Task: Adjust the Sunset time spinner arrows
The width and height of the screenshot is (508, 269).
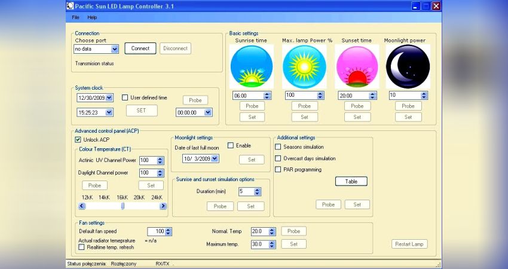Action: (x=372, y=96)
